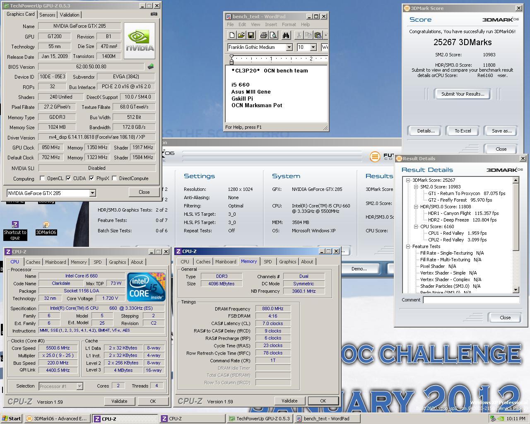The image size is (530, 424).
Task: Click the GPU-Z screenshot camera icon
Action: (x=154, y=14)
